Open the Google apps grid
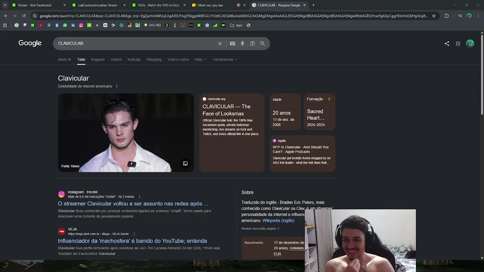 pos(458,43)
